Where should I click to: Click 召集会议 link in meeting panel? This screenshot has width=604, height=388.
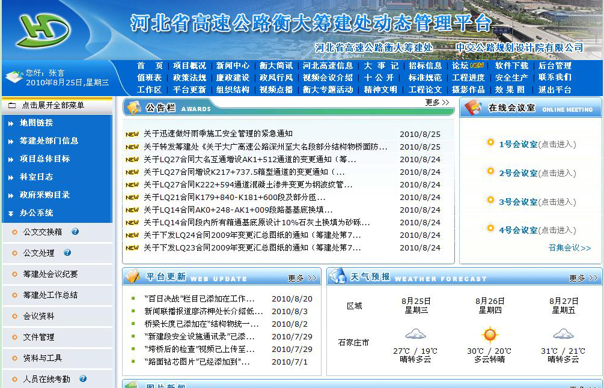click(x=569, y=247)
